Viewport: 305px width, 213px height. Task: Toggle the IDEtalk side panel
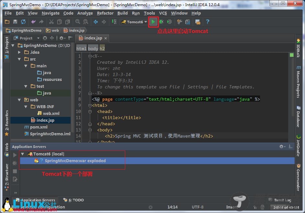pos(299,48)
